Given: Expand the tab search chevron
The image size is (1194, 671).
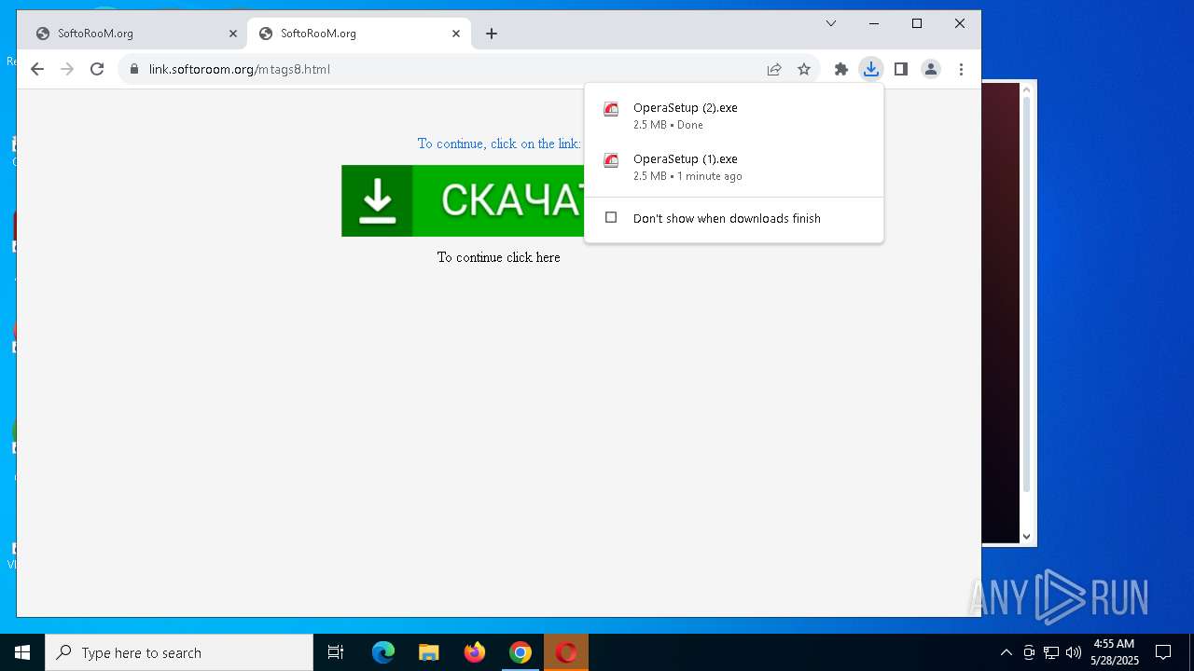Looking at the screenshot, I should (831, 23).
